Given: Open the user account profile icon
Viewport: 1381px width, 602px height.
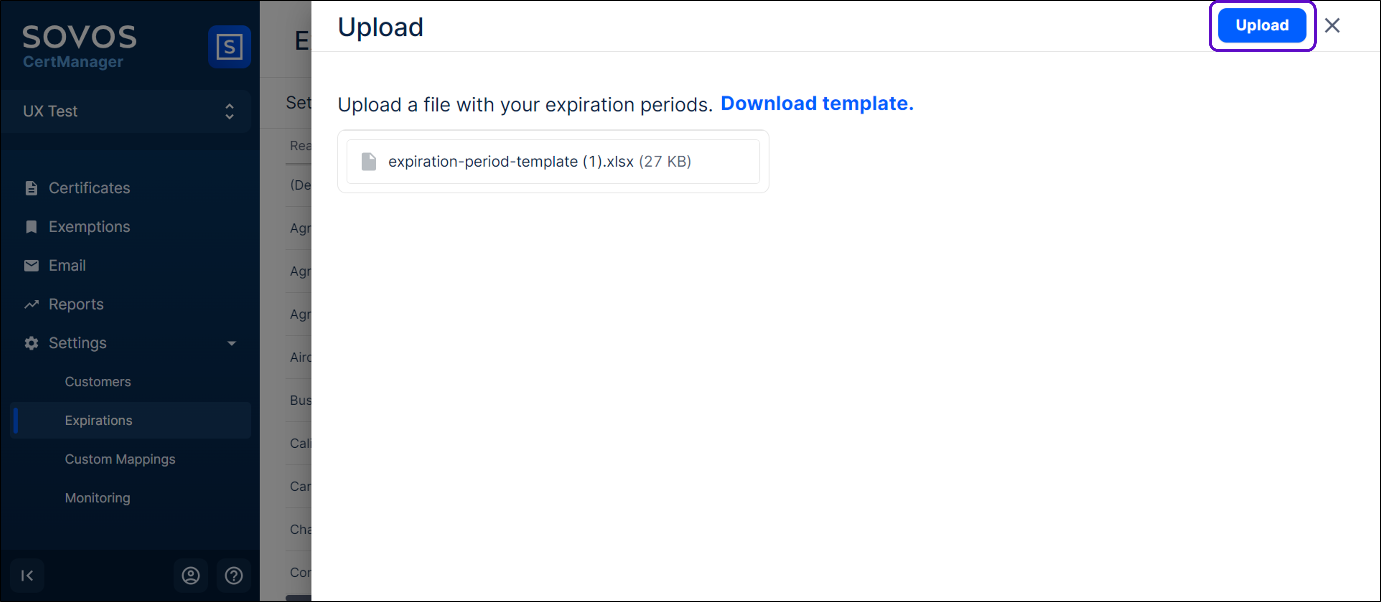Looking at the screenshot, I should tap(190, 575).
